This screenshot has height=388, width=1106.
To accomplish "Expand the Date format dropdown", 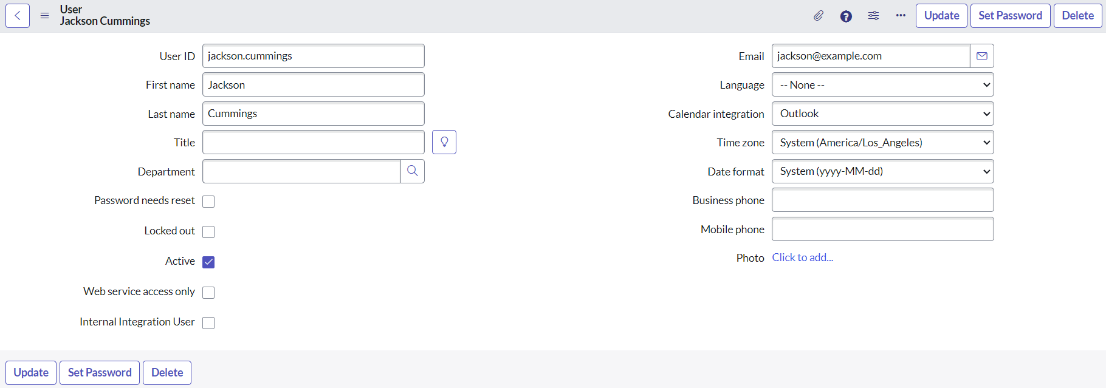I will pos(882,171).
